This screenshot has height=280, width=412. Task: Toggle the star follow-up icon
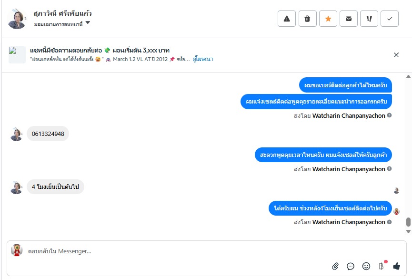click(x=328, y=19)
